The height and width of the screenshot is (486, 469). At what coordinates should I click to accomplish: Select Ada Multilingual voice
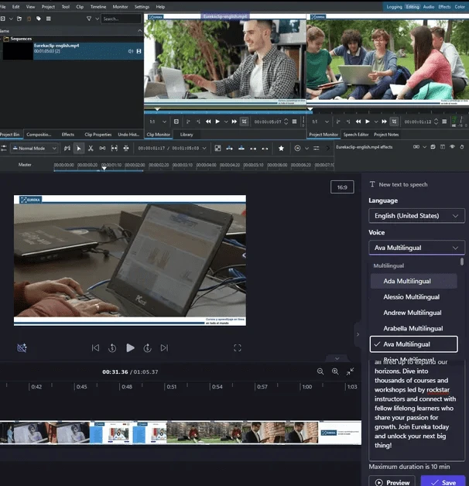[x=413, y=281]
